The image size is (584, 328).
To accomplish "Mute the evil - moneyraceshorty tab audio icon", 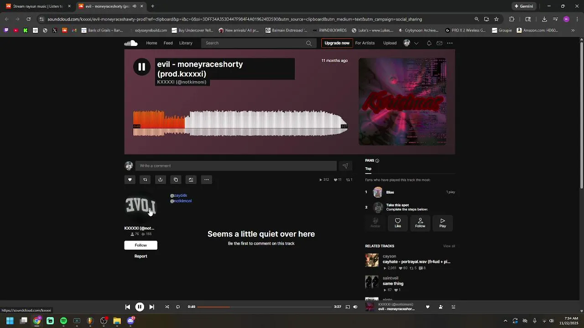I will tap(134, 6).
